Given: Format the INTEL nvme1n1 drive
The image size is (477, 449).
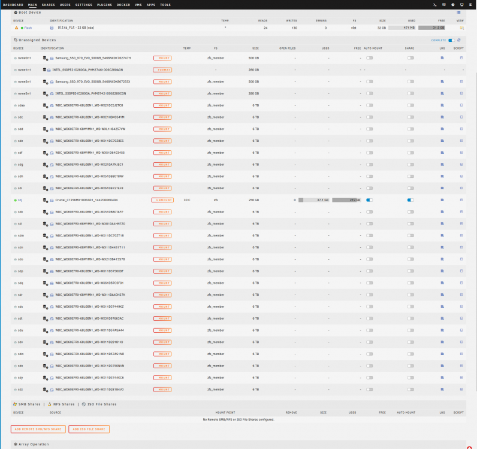Looking at the screenshot, I should pyautogui.click(x=162, y=70).
